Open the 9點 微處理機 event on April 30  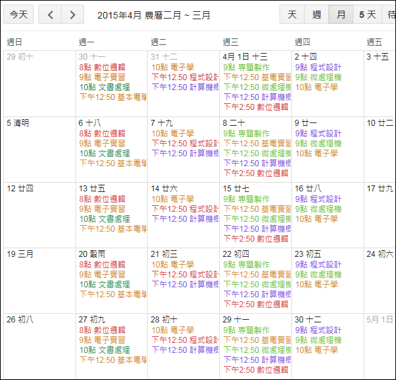pyautogui.click(x=319, y=340)
